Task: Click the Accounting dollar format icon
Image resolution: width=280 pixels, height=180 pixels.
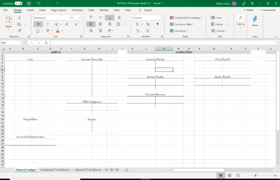Action: coord(137,24)
